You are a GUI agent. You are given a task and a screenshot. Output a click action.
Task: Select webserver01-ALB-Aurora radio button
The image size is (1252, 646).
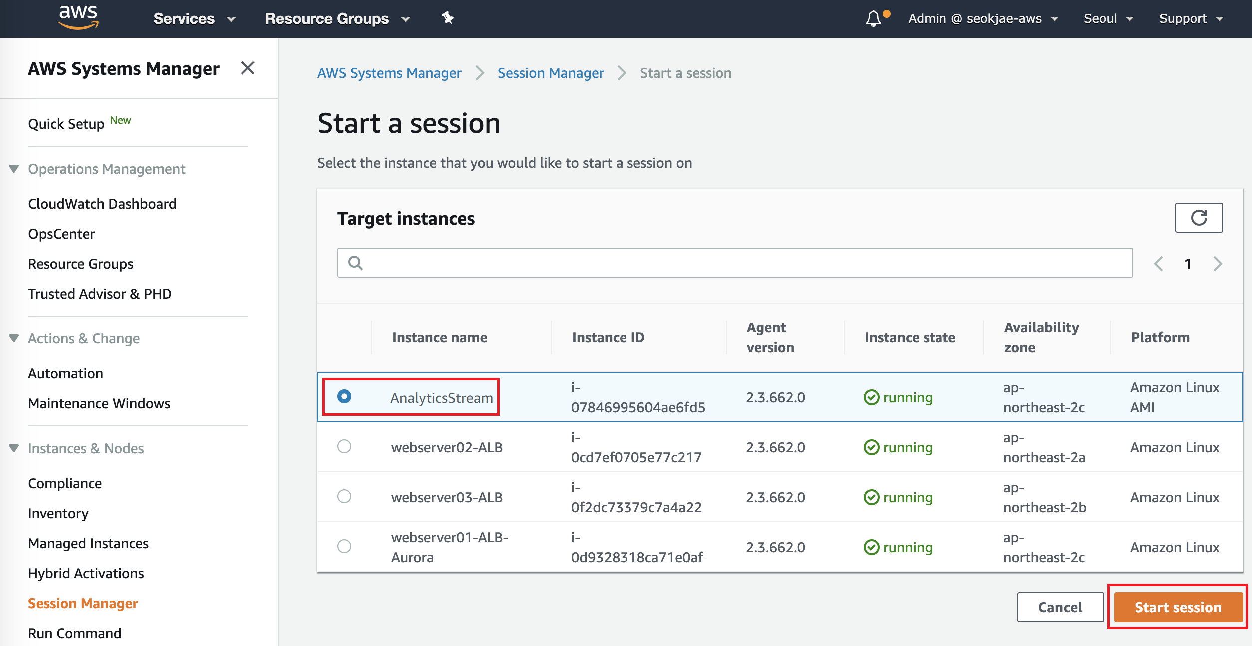(x=344, y=546)
